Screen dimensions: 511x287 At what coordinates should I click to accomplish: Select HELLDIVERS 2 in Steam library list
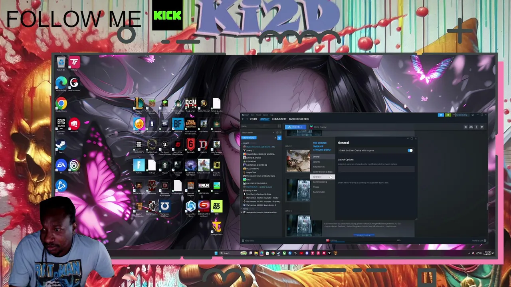tap(252, 169)
